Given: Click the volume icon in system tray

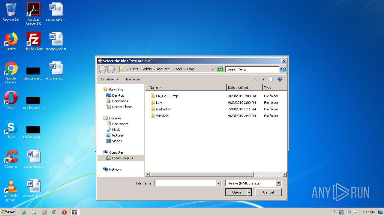Looking at the screenshot, I should [348, 212].
